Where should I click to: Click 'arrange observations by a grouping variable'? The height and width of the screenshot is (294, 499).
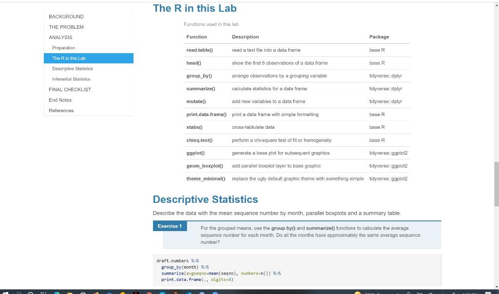[x=279, y=76]
